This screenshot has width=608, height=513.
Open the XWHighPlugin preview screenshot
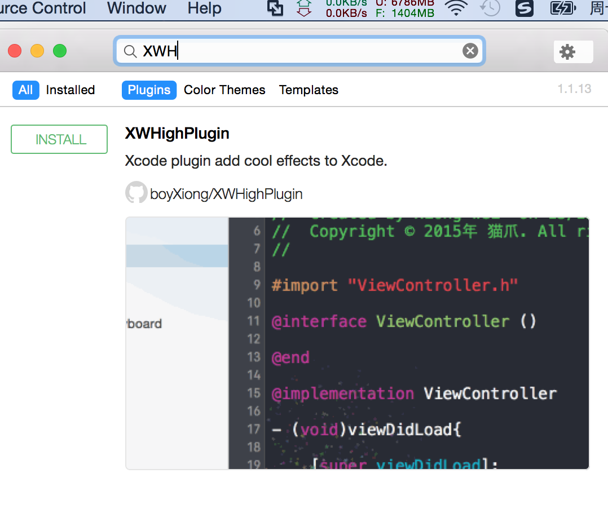pyautogui.click(x=357, y=343)
